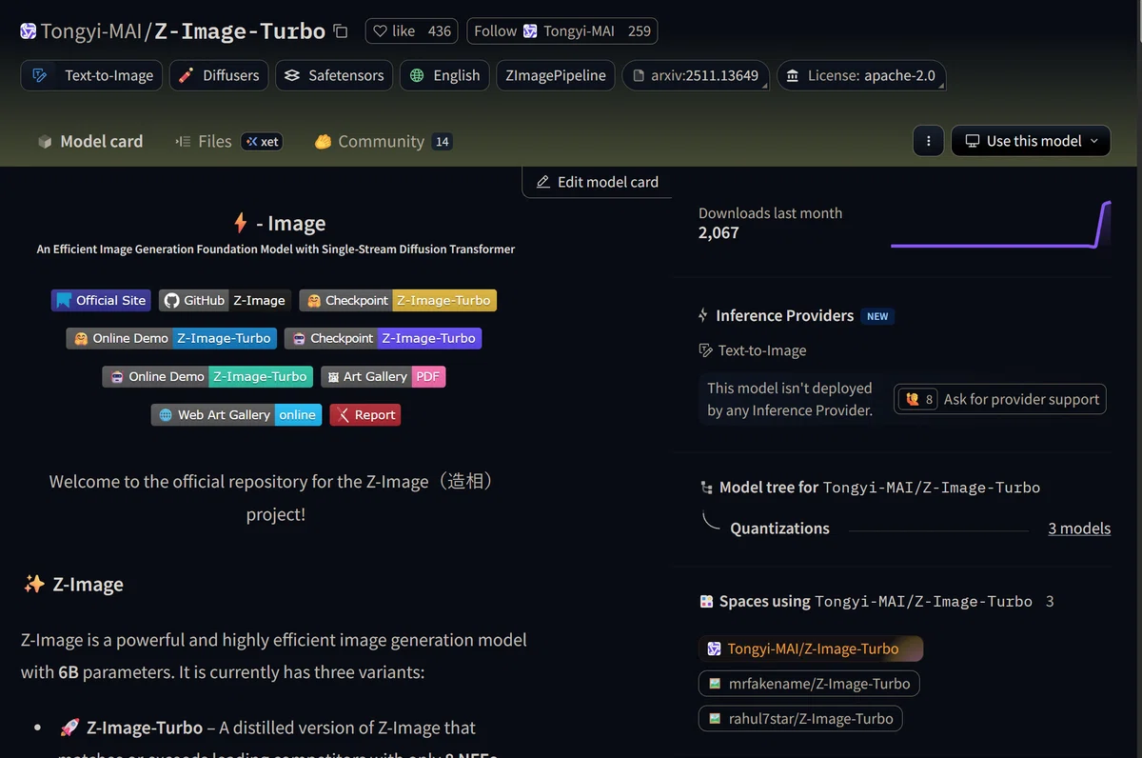The image size is (1142, 758).
Task: Click the Files tab list icon
Action: click(183, 141)
